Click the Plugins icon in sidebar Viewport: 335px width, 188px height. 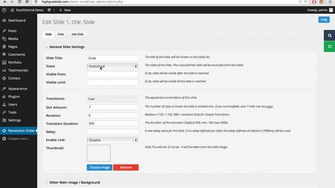tap(4, 96)
